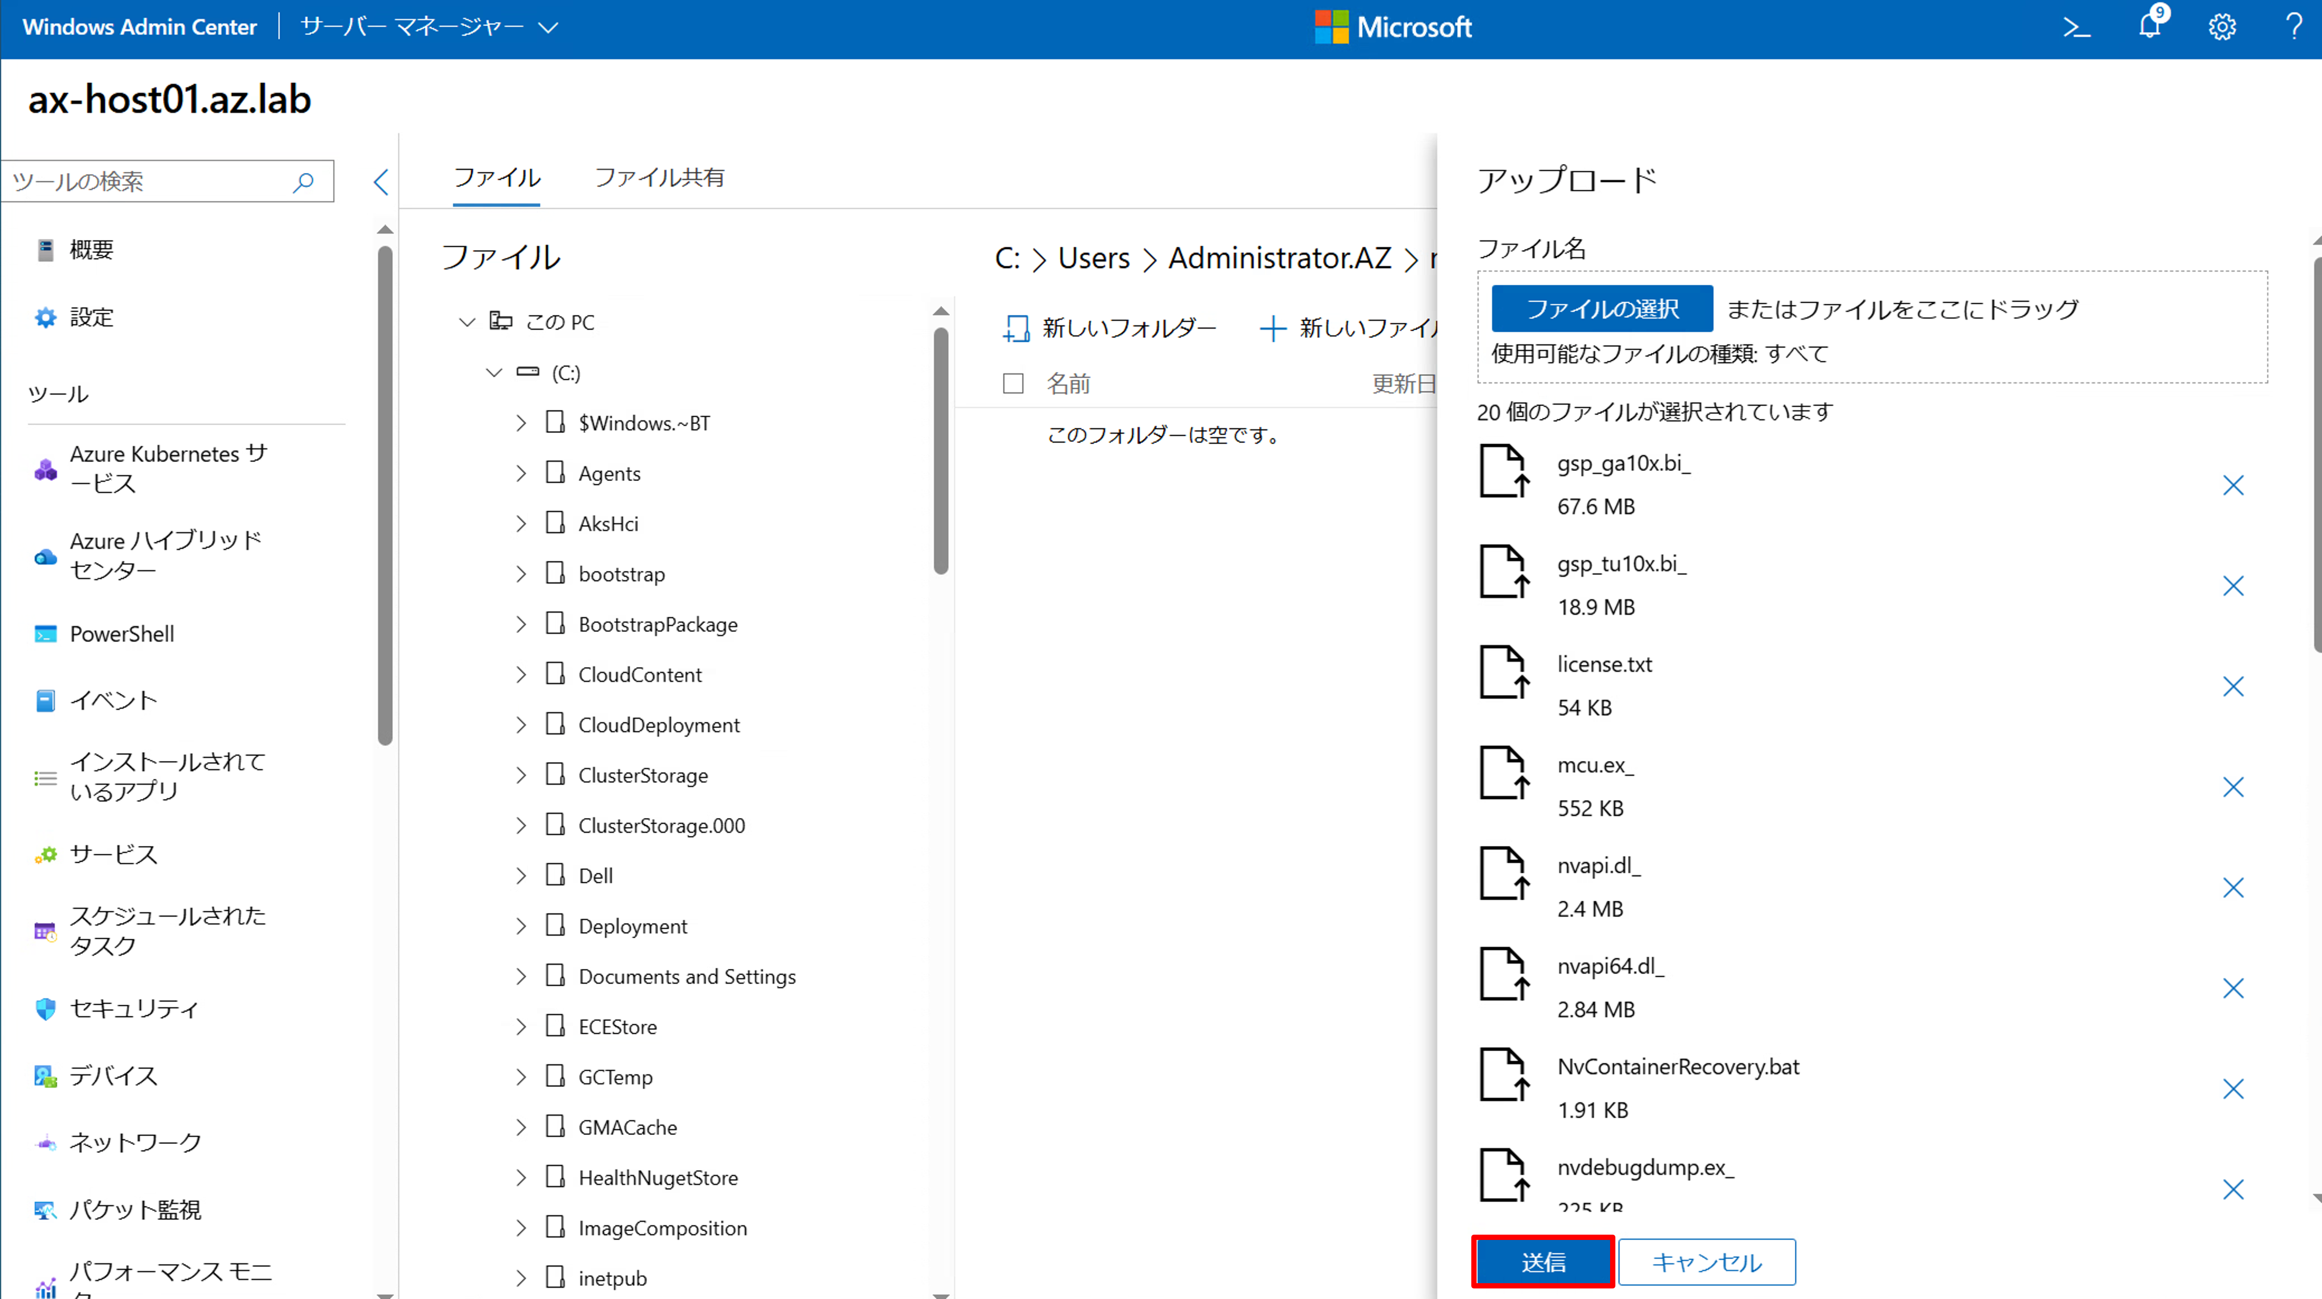Select the HealthNugetStore folder
Image resolution: width=2322 pixels, height=1299 pixels.
click(658, 1177)
